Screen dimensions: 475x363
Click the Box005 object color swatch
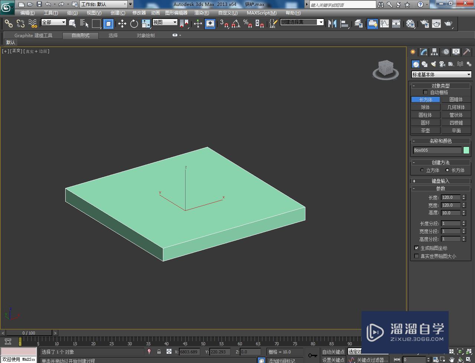(x=466, y=150)
